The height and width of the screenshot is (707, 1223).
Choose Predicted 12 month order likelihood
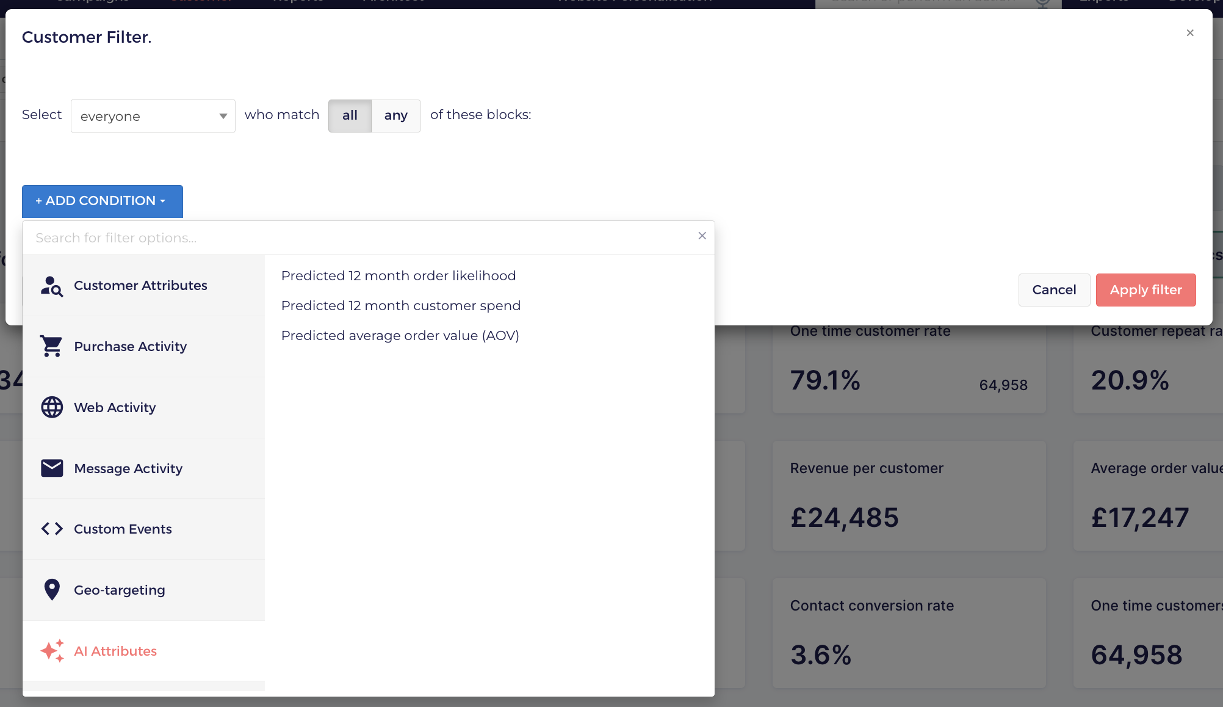pyautogui.click(x=399, y=276)
